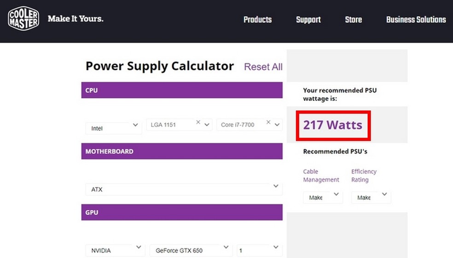Click the Power Supply Calculator heading
This screenshot has width=453, height=258.
pyautogui.click(x=159, y=66)
